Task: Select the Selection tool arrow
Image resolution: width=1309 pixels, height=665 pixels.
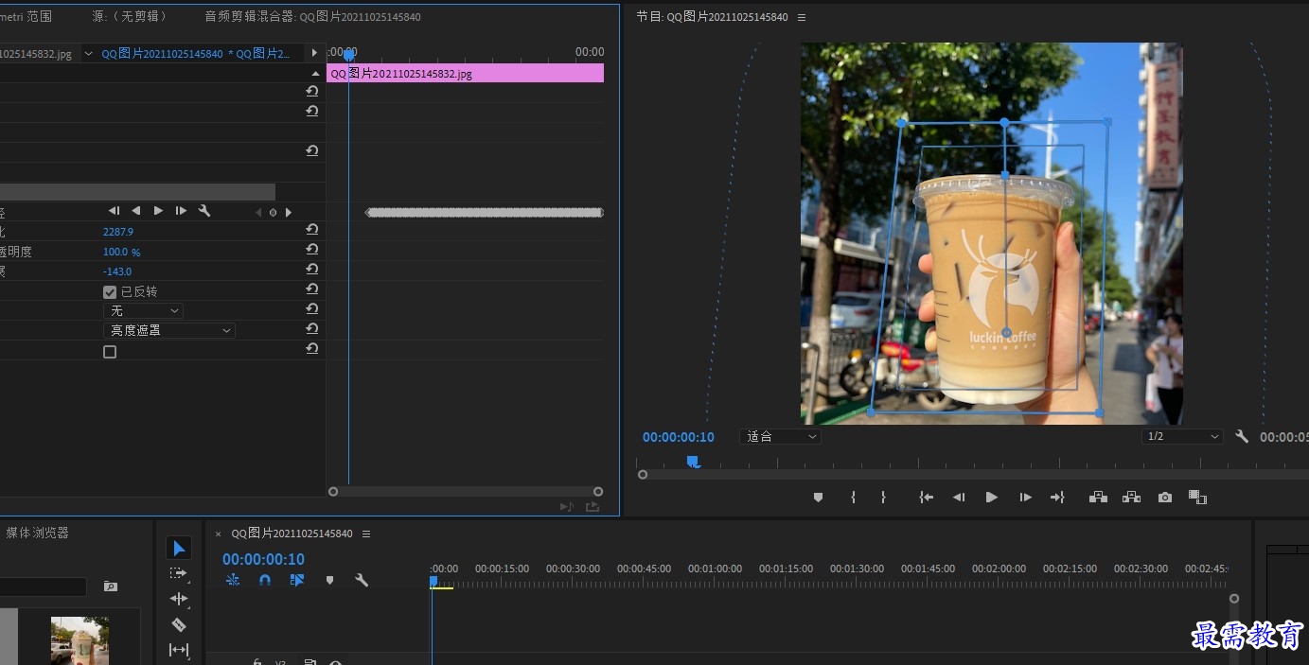Action: tap(179, 548)
